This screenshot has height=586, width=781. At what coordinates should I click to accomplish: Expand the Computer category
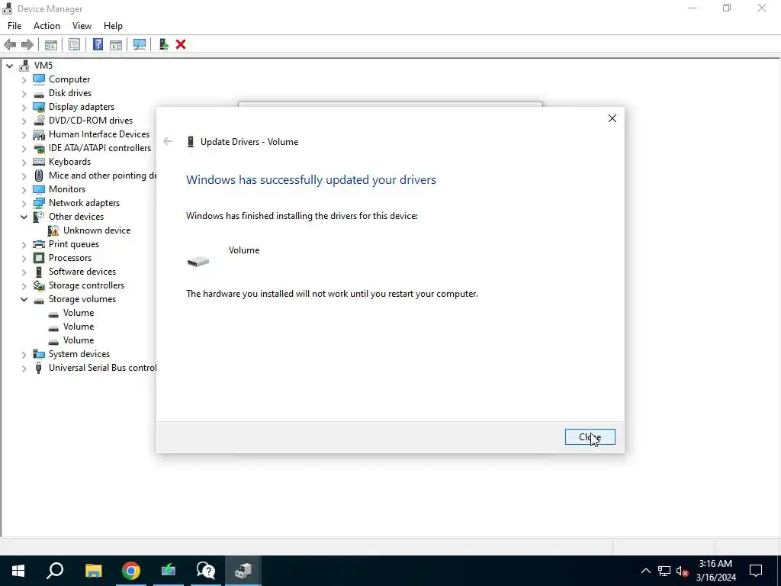click(24, 79)
